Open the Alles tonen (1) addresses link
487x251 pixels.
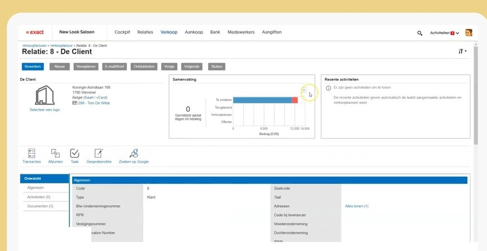(x=357, y=206)
